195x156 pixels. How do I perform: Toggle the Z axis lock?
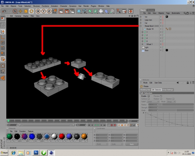(49, 11)
